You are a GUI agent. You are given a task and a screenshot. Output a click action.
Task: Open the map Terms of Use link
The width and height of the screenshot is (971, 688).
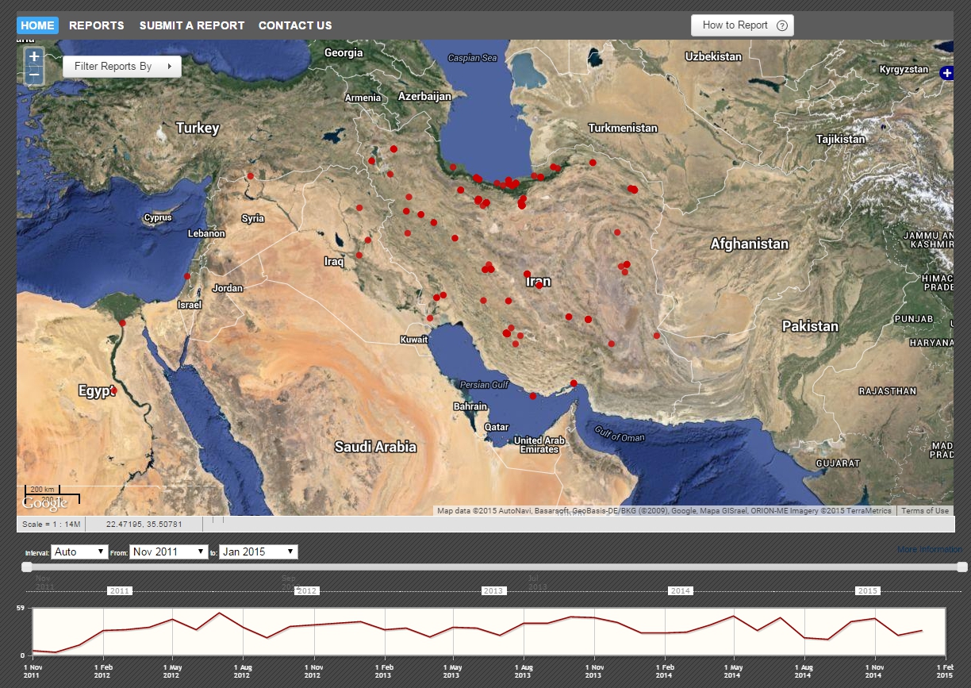924,511
